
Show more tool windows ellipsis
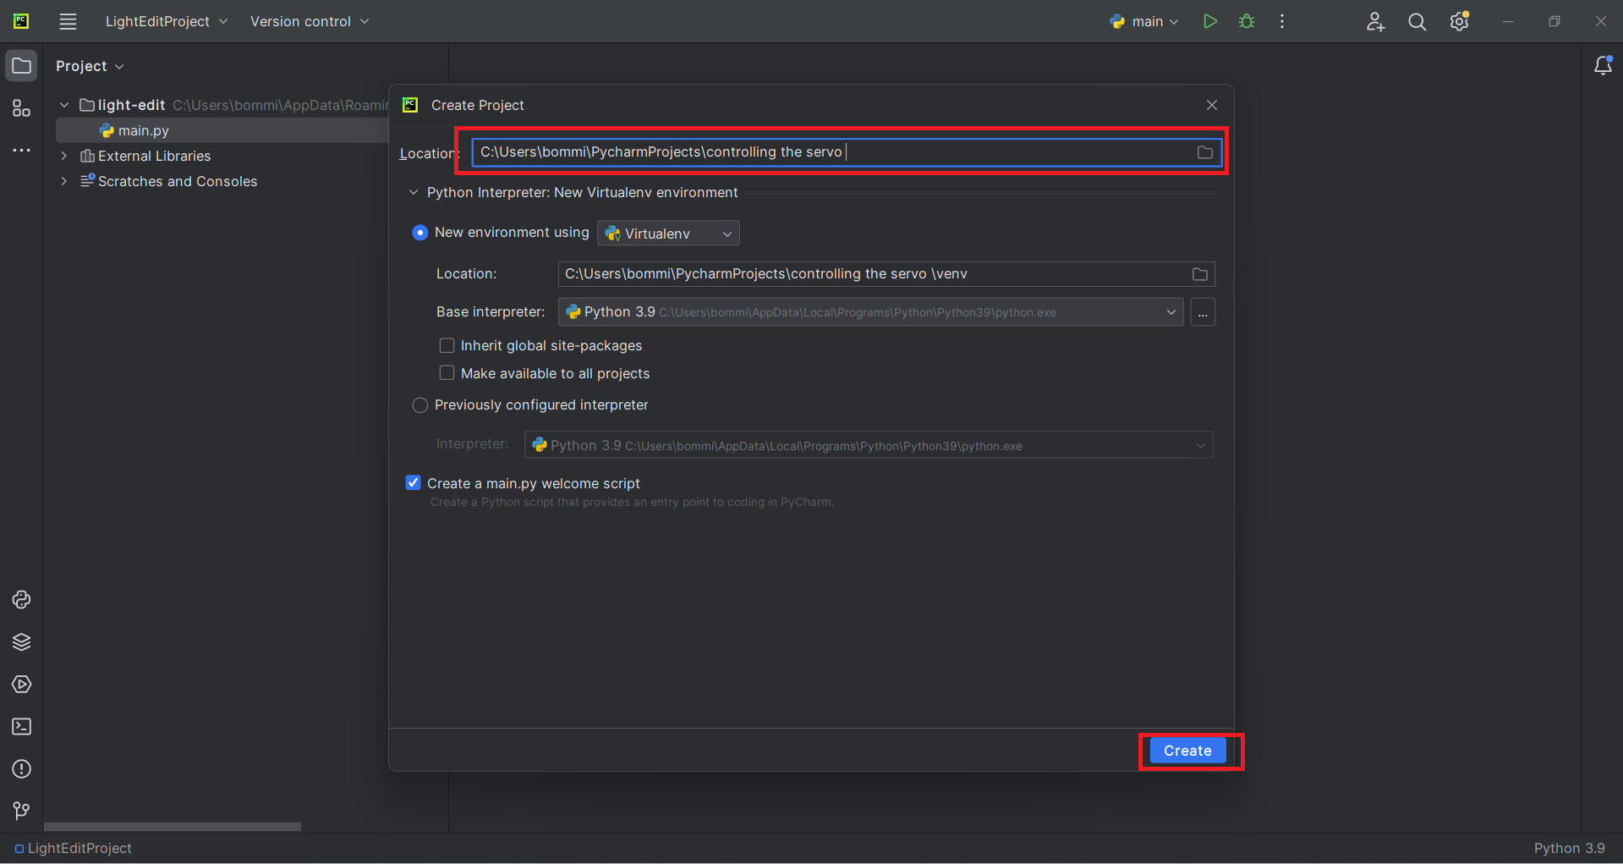(x=21, y=151)
